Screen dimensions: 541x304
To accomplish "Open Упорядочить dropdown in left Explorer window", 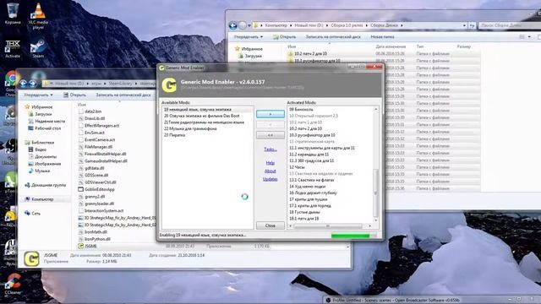I will (x=38, y=95).
